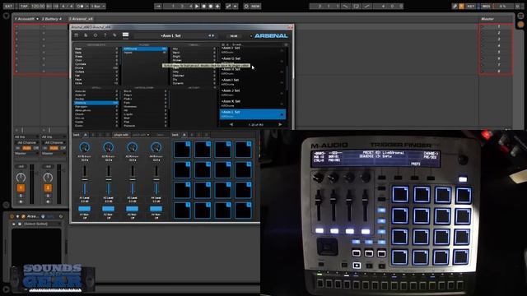Click the question mark help icon in Arsenal
The width and height of the screenshot is (527, 296).
(105, 35)
